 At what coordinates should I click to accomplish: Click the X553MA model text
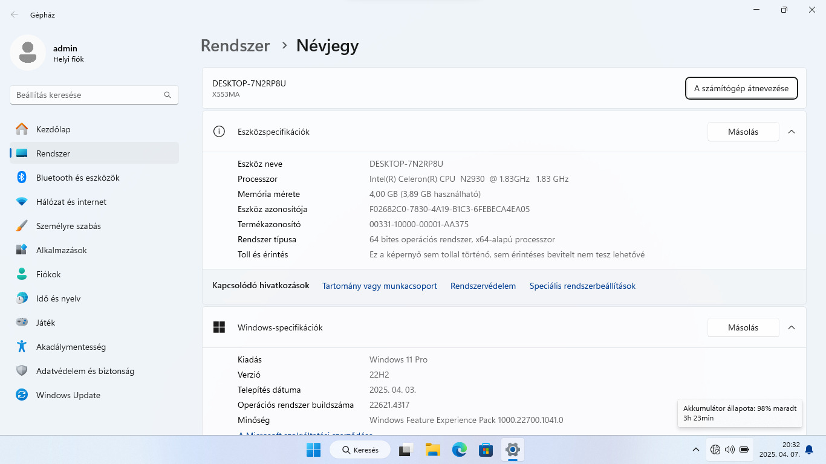click(x=226, y=94)
